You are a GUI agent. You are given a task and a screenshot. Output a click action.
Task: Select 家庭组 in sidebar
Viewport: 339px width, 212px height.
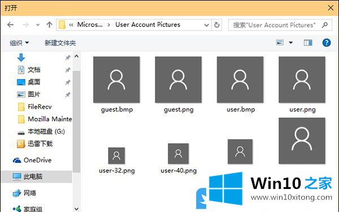pyautogui.click(x=33, y=209)
